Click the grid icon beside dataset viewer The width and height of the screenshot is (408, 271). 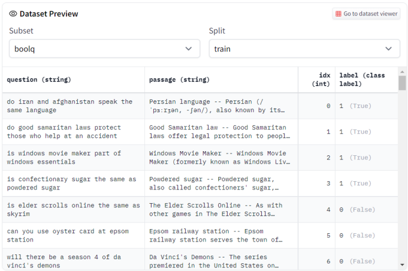tap(338, 14)
